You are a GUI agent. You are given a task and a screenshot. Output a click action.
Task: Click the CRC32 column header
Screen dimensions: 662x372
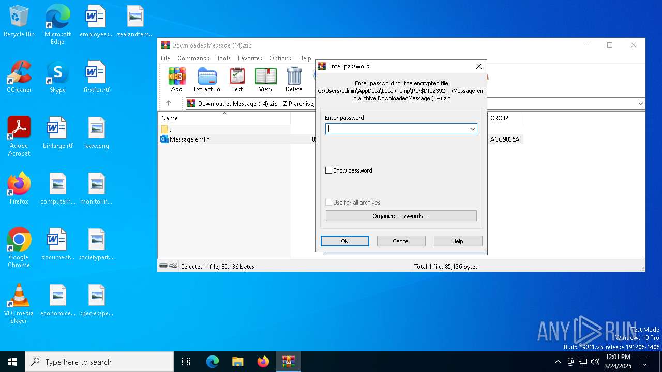pyautogui.click(x=505, y=118)
